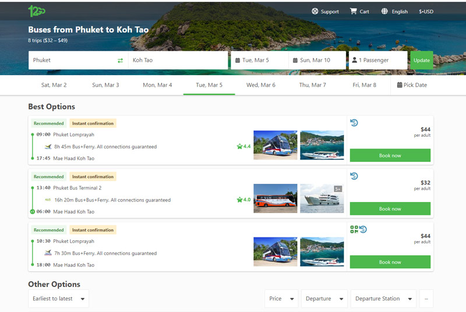466x312 pixels.
Task: Click the 12Go logo in the header
Action: pos(36,10)
